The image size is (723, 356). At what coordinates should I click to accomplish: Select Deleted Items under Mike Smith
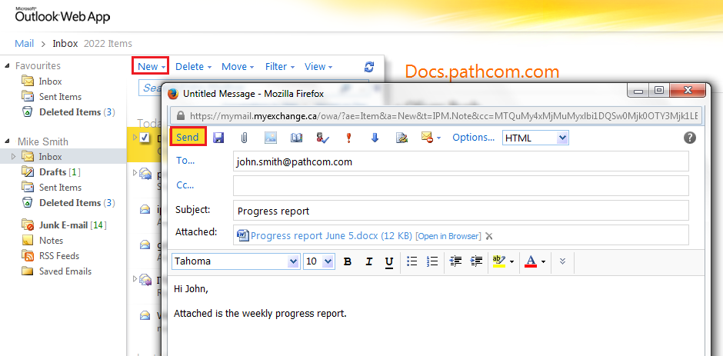[x=69, y=203]
